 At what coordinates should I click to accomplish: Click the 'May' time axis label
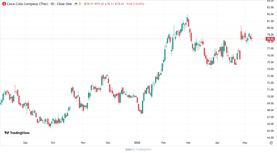click(245, 143)
